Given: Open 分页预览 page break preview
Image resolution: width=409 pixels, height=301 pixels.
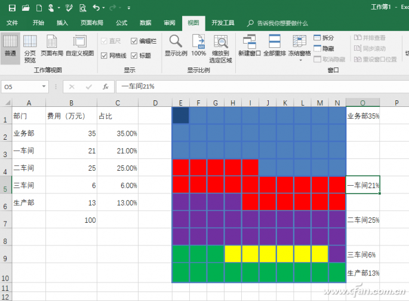Looking at the screenshot, I should [x=30, y=49].
